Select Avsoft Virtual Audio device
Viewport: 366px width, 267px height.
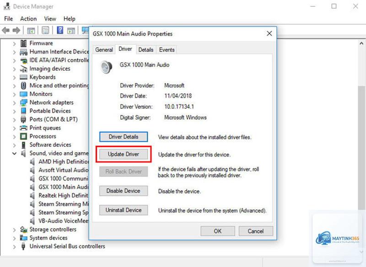point(63,170)
